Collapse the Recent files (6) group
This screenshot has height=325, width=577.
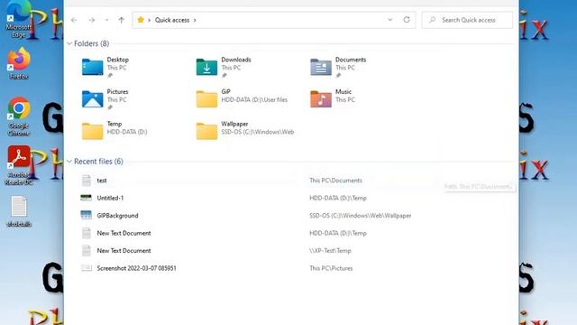pos(69,162)
